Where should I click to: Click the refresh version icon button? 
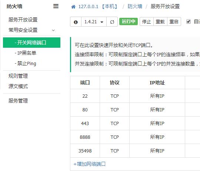[x=112, y=22]
